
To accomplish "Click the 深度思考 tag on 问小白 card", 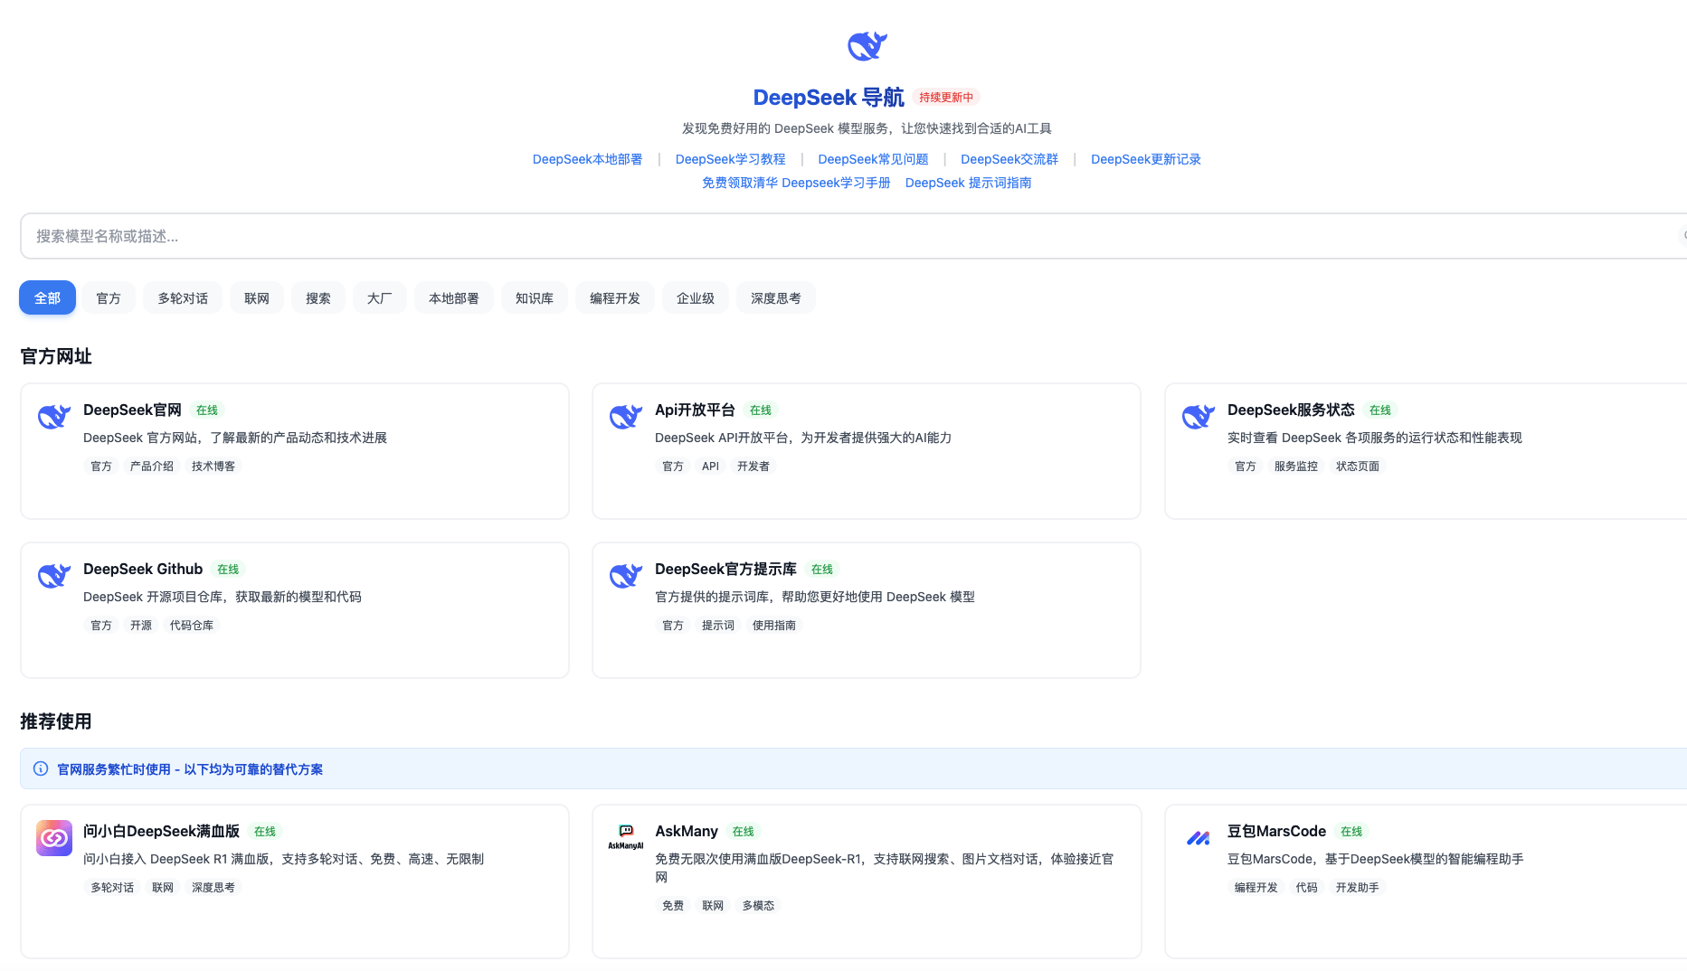I will [213, 888].
